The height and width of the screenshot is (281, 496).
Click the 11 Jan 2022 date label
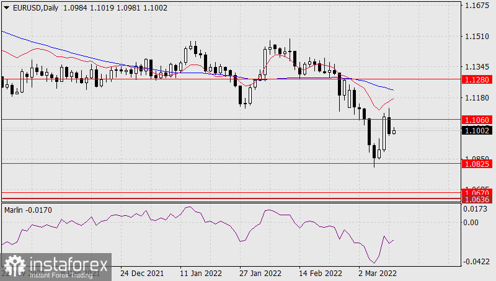[x=201, y=273]
